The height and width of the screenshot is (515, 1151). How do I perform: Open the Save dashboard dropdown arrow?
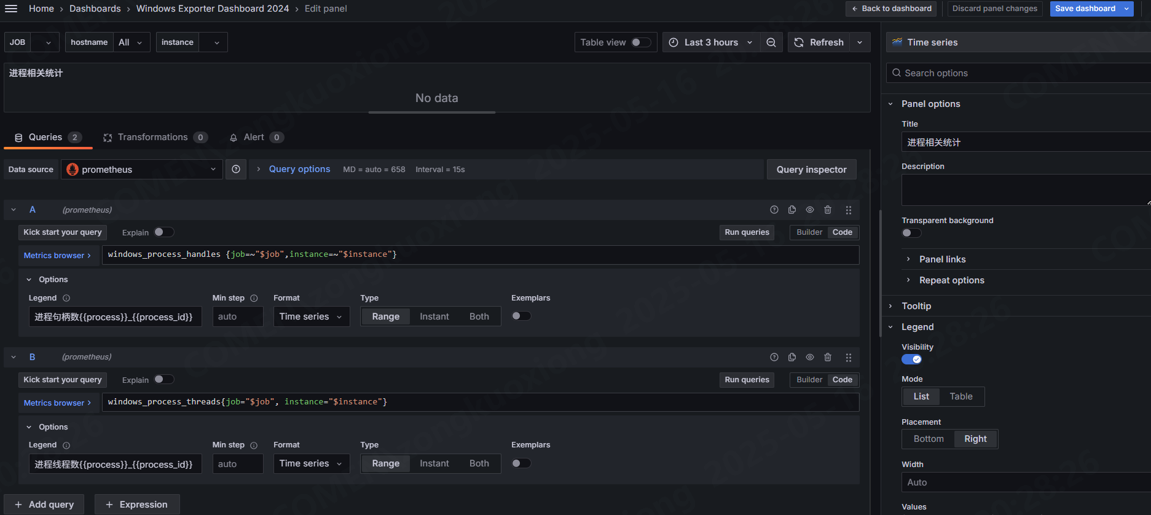pyautogui.click(x=1126, y=9)
